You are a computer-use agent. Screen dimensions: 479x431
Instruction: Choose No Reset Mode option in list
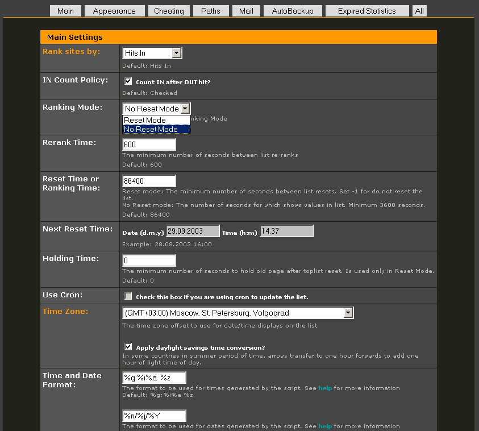[151, 129]
